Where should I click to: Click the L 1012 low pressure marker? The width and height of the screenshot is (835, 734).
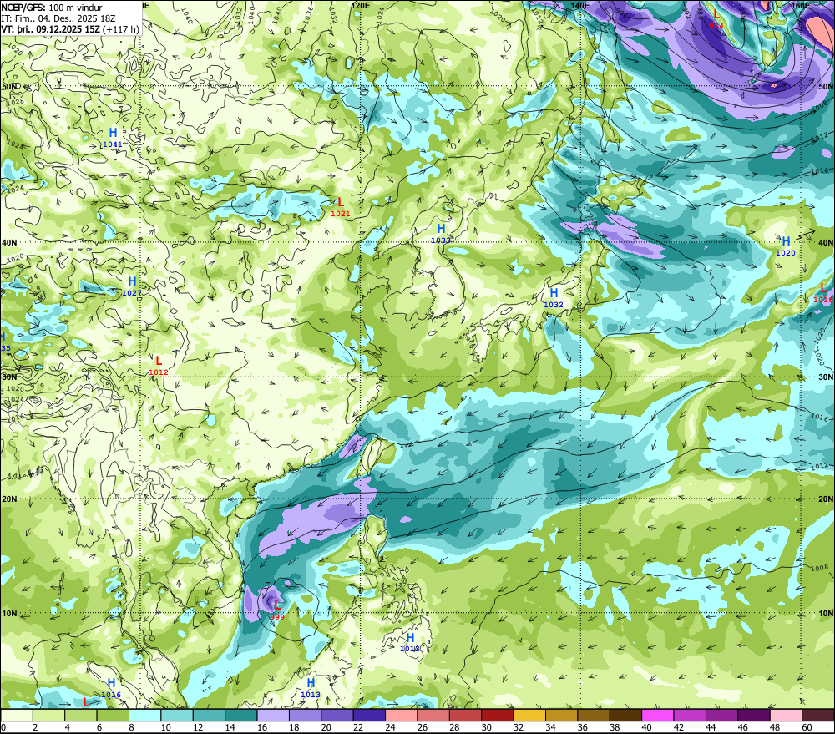click(159, 366)
